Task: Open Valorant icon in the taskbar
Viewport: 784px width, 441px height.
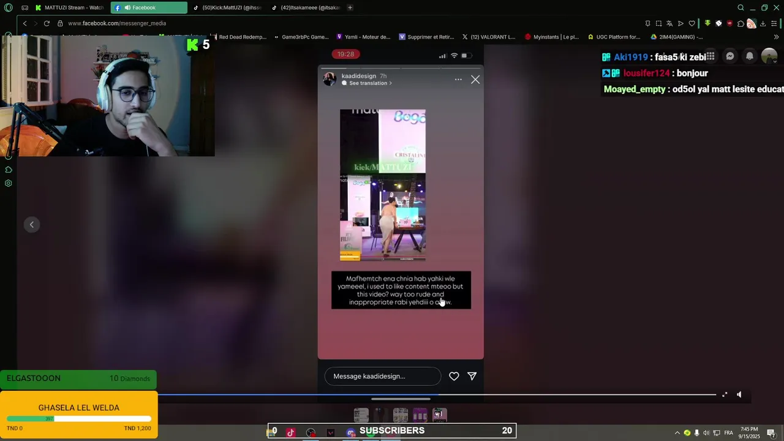Action: click(331, 432)
